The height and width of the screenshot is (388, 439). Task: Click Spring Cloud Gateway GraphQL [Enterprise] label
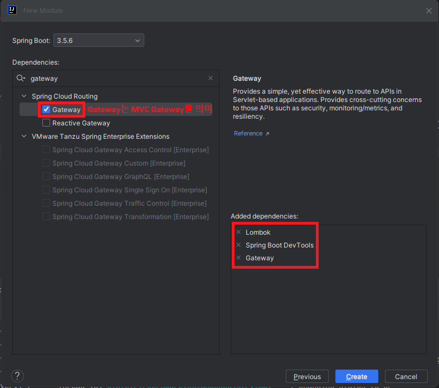point(121,177)
